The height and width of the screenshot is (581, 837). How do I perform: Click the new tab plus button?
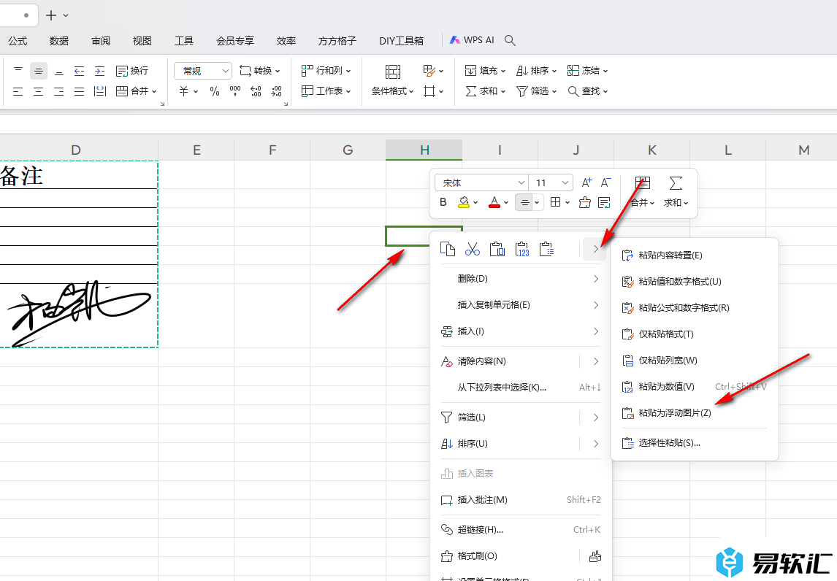(51, 15)
